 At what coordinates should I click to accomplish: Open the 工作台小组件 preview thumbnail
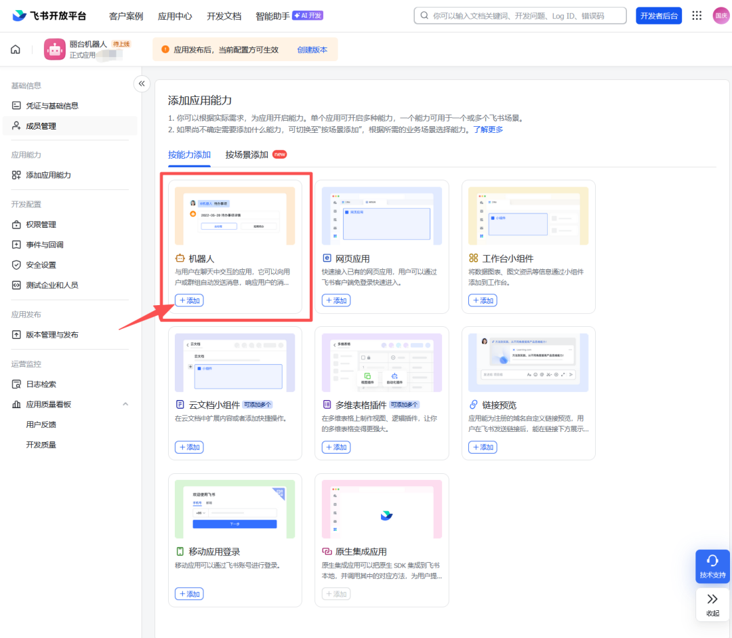pyautogui.click(x=529, y=216)
